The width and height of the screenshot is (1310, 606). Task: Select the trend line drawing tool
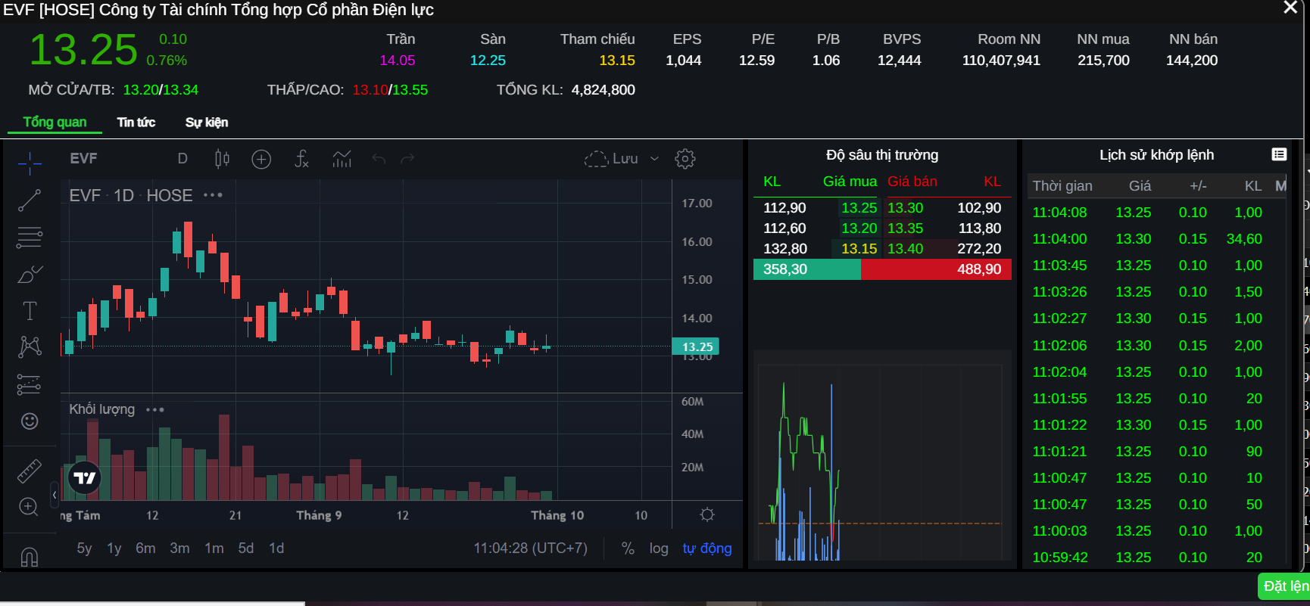pyautogui.click(x=30, y=200)
